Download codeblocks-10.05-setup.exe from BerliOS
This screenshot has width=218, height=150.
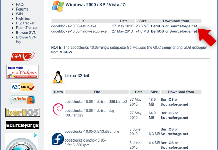coord(157,26)
